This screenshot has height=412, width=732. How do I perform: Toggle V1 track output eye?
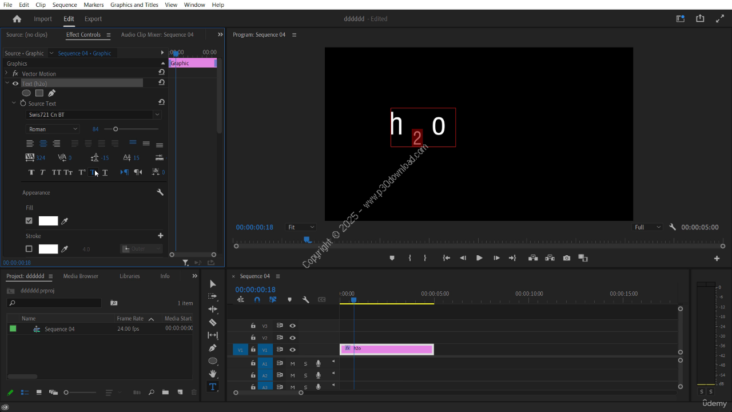tap(292, 350)
